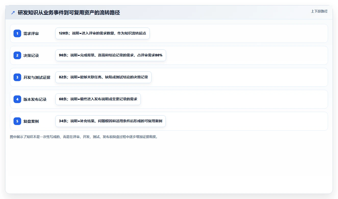Click step number 3 badge
Image resolution: width=338 pixels, height=199 pixels.
17,77
